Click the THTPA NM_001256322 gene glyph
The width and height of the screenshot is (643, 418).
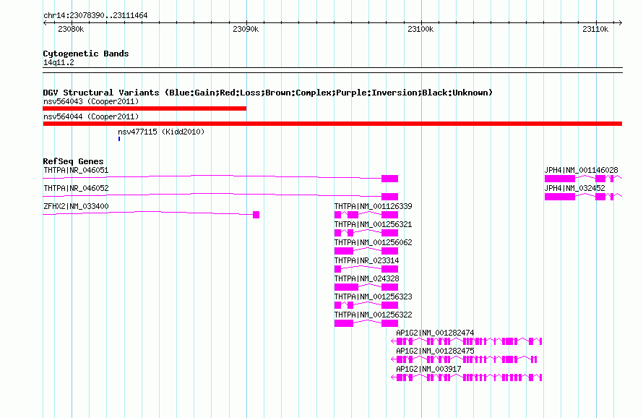(x=366, y=323)
